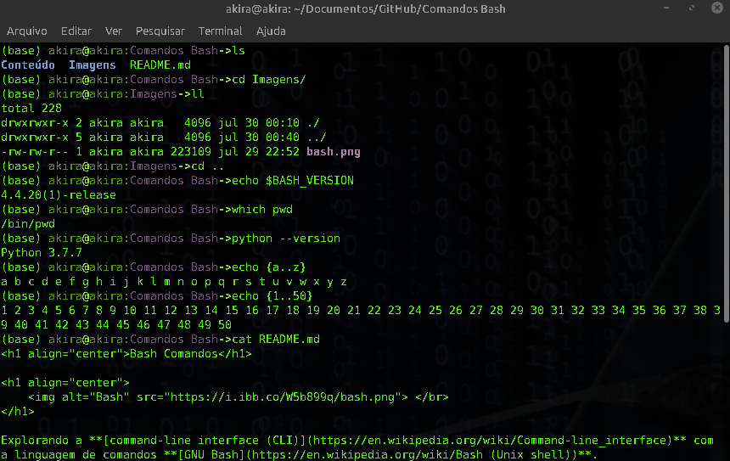Click the '/bin/pwd' output line
The height and width of the screenshot is (461, 730).
click(28, 223)
